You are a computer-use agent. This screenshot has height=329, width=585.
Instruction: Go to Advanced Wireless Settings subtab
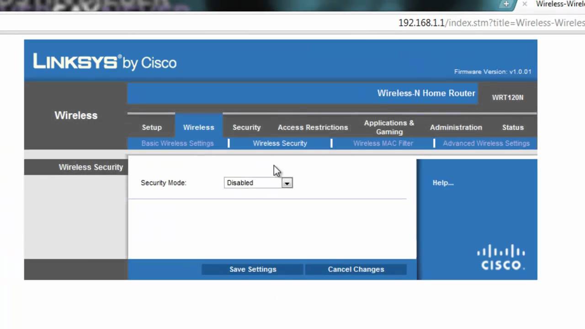coord(486,143)
